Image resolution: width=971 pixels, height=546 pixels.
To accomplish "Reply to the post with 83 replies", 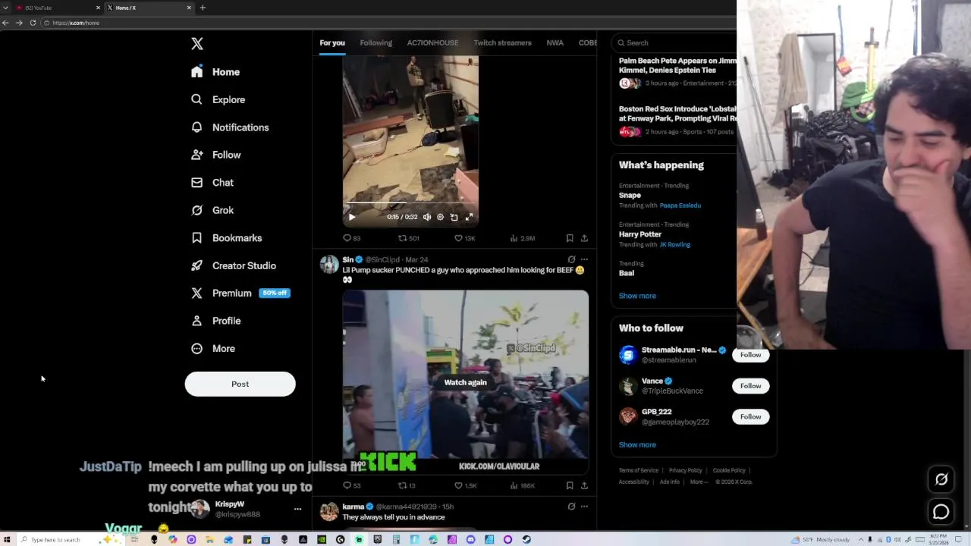I will point(352,238).
